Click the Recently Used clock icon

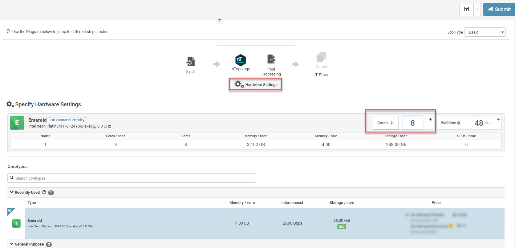tap(44, 192)
